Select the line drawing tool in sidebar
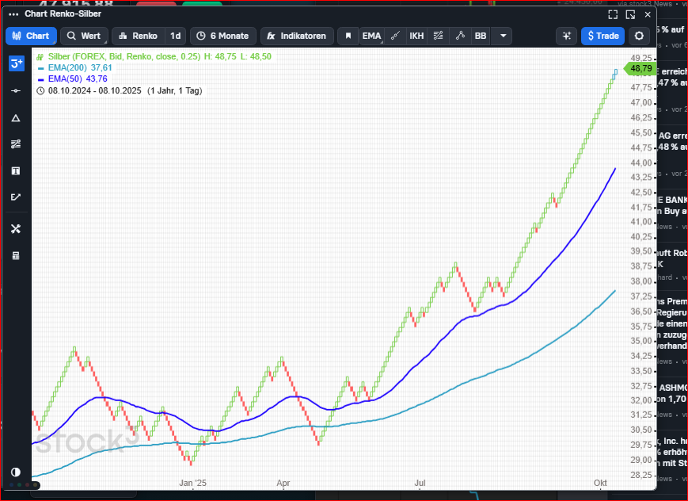 click(16, 91)
